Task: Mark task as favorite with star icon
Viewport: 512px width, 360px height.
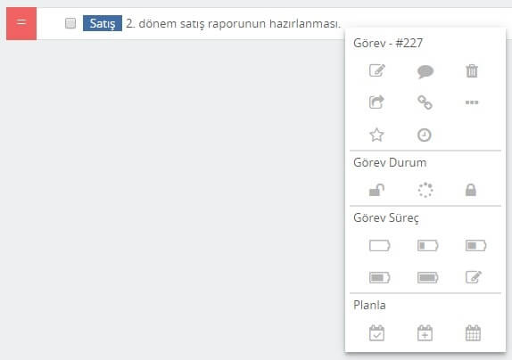Action: pyautogui.click(x=376, y=135)
